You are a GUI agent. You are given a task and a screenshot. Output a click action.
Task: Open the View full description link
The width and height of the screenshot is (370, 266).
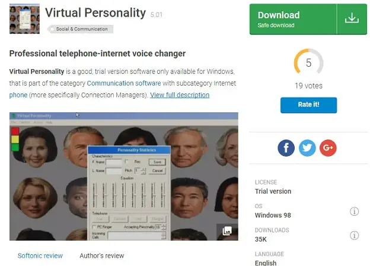tap(180, 95)
